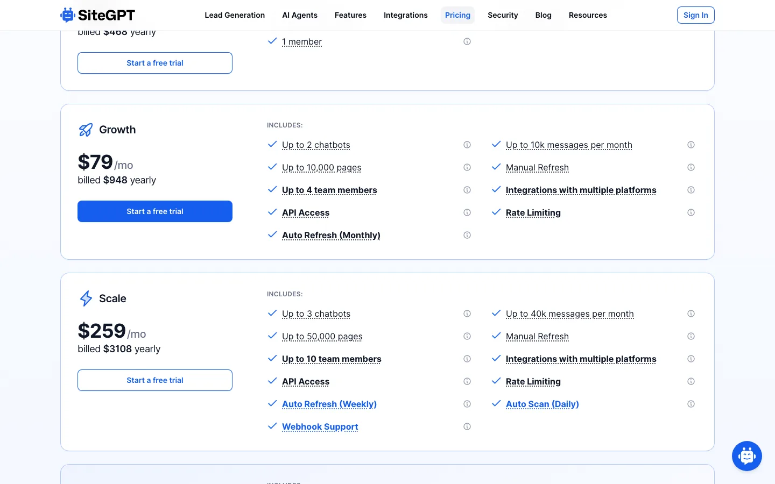Viewport: 775px width, 484px height.
Task: Click Up to 10 team members feature
Action: coord(332,359)
